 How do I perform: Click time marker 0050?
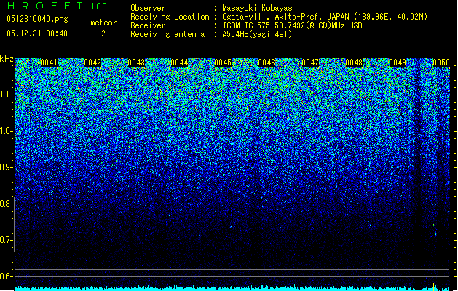pos(441,63)
